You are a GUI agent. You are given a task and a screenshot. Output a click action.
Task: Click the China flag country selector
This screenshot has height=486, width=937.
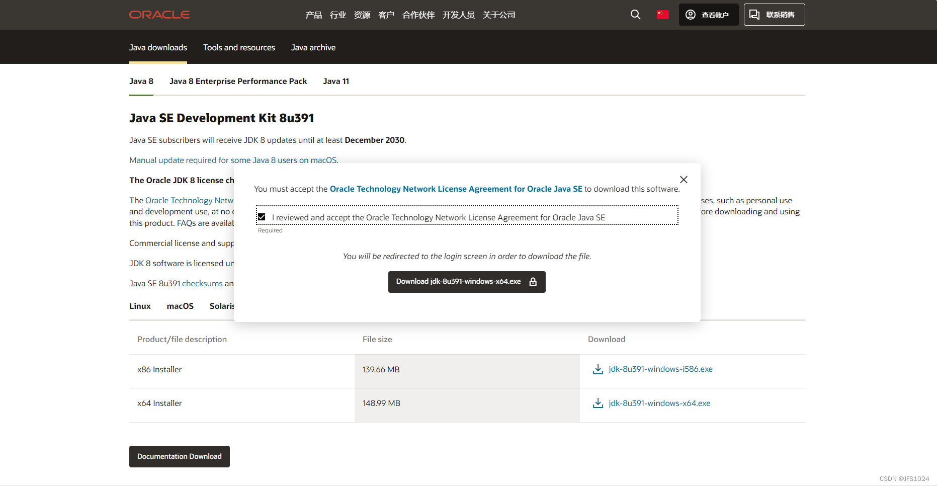[663, 15]
